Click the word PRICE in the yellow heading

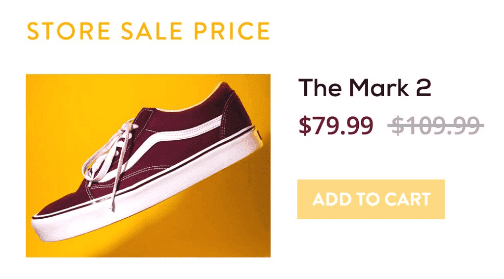tap(232, 31)
